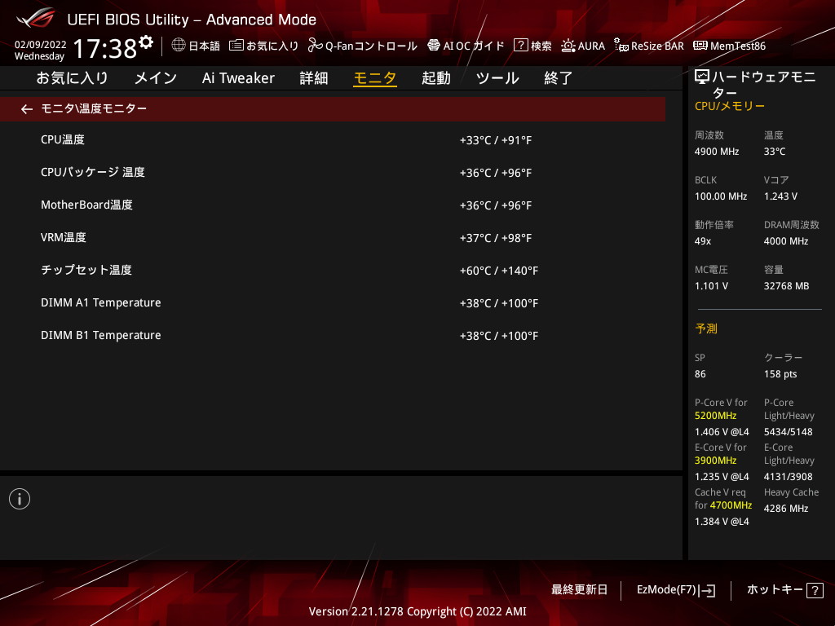
Task: Click the globe language icon
Action: point(179,46)
